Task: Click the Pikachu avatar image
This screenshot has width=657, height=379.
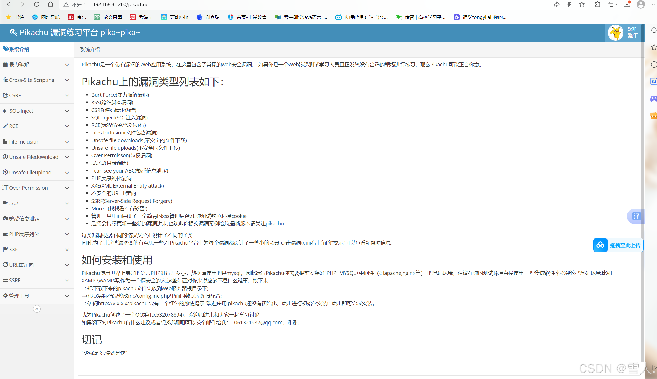Action: pyautogui.click(x=615, y=33)
